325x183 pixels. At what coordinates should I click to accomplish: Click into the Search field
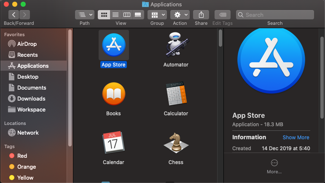(275, 15)
